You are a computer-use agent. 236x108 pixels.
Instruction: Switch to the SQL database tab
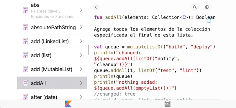click(x=167, y=104)
